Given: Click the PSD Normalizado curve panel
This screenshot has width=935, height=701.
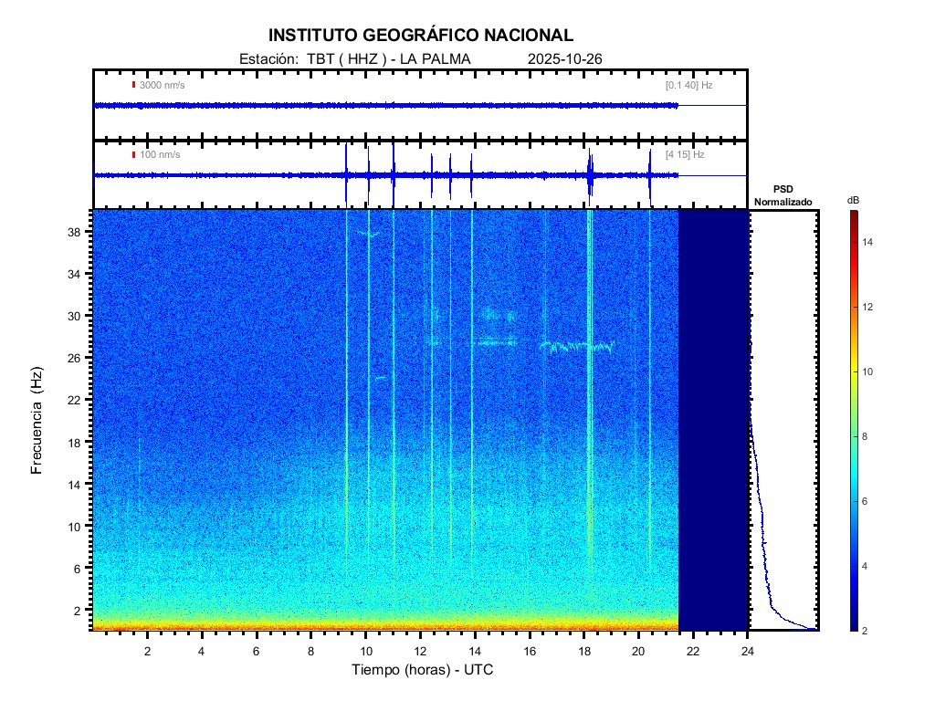Looking at the screenshot, I should pyautogui.click(x=783, y=420).
